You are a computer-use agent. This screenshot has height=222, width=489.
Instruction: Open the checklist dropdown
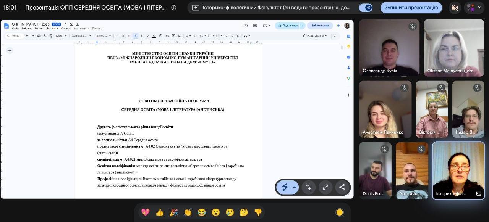(202, 36)
